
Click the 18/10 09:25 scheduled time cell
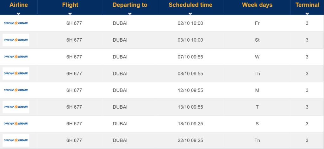190,124
